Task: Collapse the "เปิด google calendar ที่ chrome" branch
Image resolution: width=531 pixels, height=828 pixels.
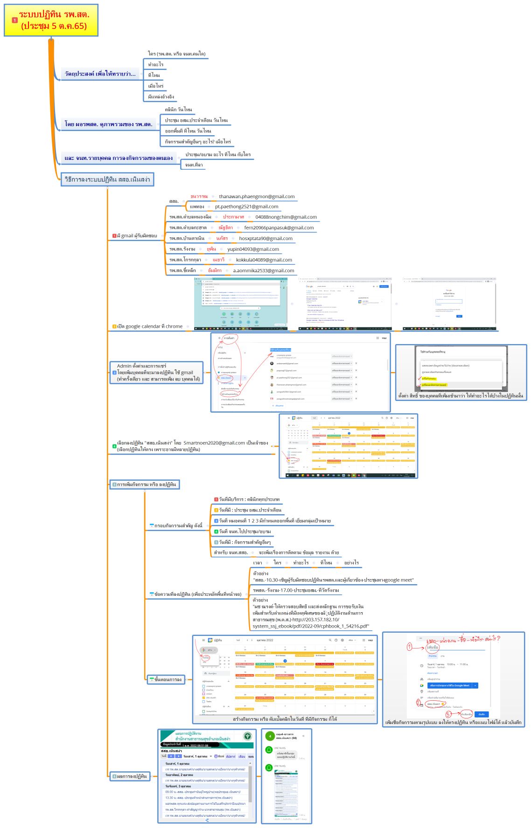Action: click(x=188, y=327)
